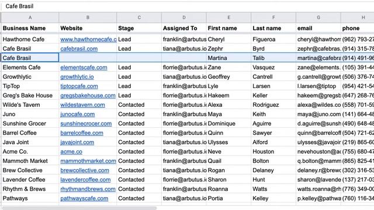Open the junocafe.com link
374x210 pixels.
pos(78,114)
